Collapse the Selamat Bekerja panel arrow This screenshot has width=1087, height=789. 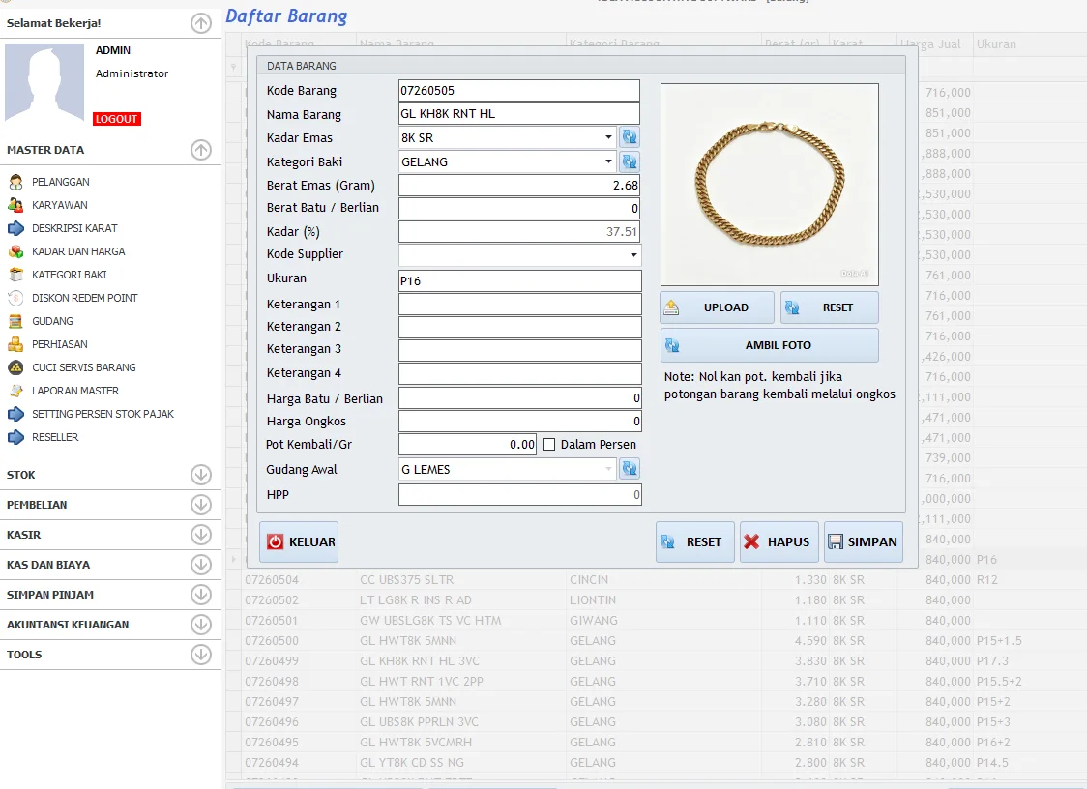pyautogui.click(x=201, y=23)
